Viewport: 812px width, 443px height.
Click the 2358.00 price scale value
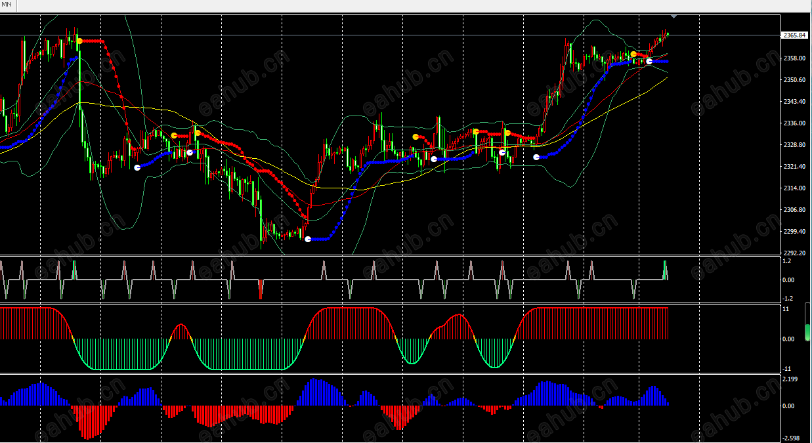(794, 58)
